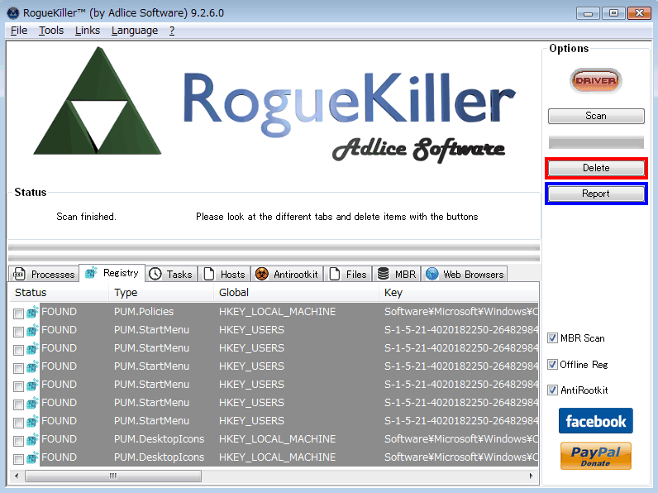The height and width of the screenshot is (493, 658).
Task: Check the PUM.Policies row checkbox
Action: (x=18, y=314)
